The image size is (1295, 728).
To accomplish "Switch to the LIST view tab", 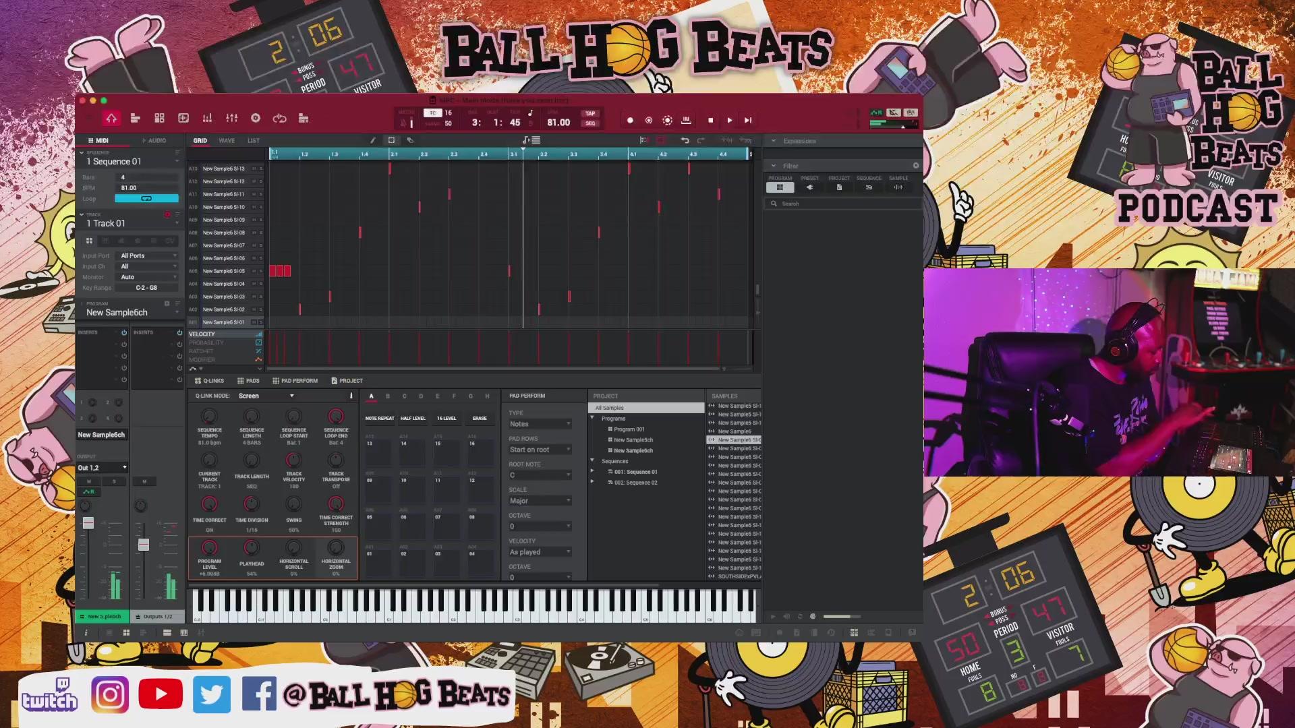I will [x=254, y=141].
